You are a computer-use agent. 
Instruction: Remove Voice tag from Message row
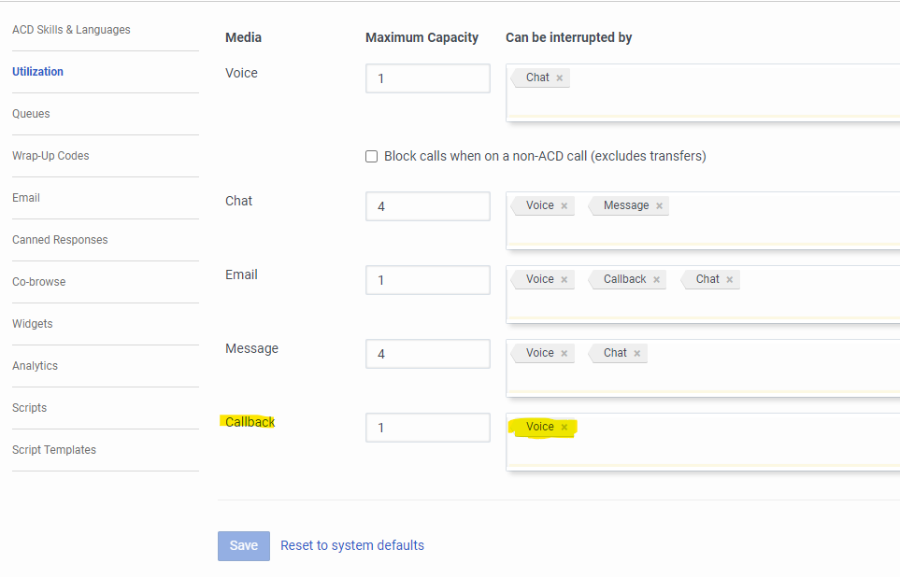pos(564,354)
